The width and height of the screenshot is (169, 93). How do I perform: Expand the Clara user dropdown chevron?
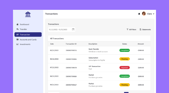pyautogui.click(x=154, y=14)
